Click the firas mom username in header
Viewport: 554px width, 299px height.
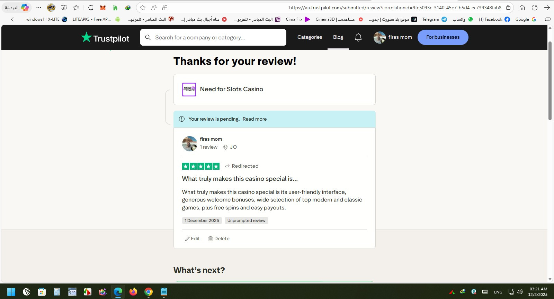(x=400, y=37)
